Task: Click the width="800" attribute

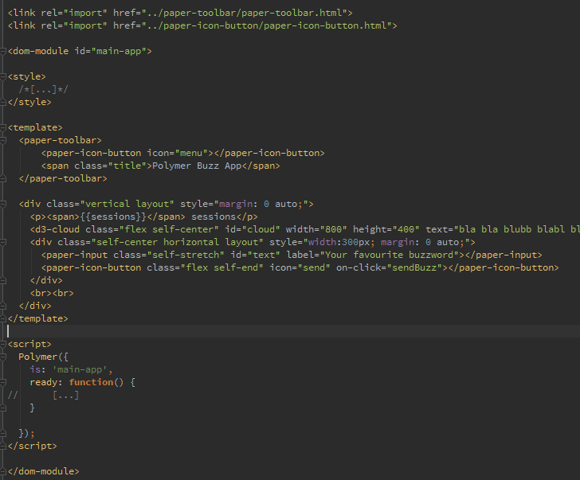Action: tap(316, 229)
